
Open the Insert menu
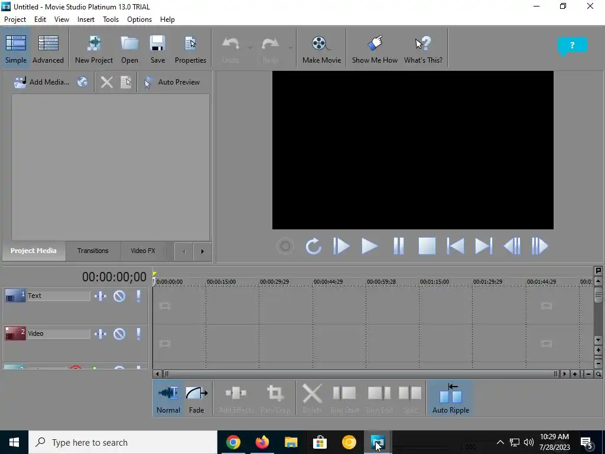click(86, 20)
